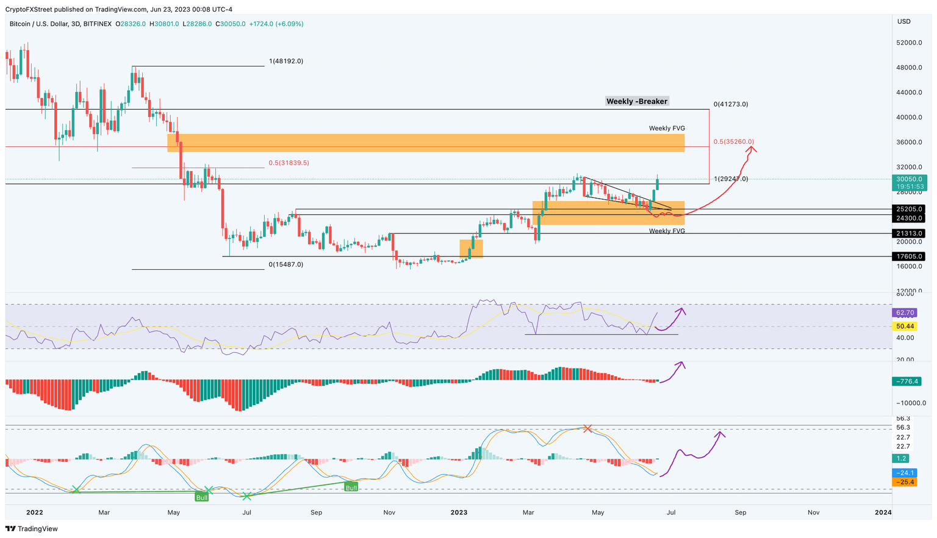Viewport: 937px width, 538px height.
Task: Open the Bitcoin / U.S. Dollar symbol legend
Action: (x=40, y=25)
